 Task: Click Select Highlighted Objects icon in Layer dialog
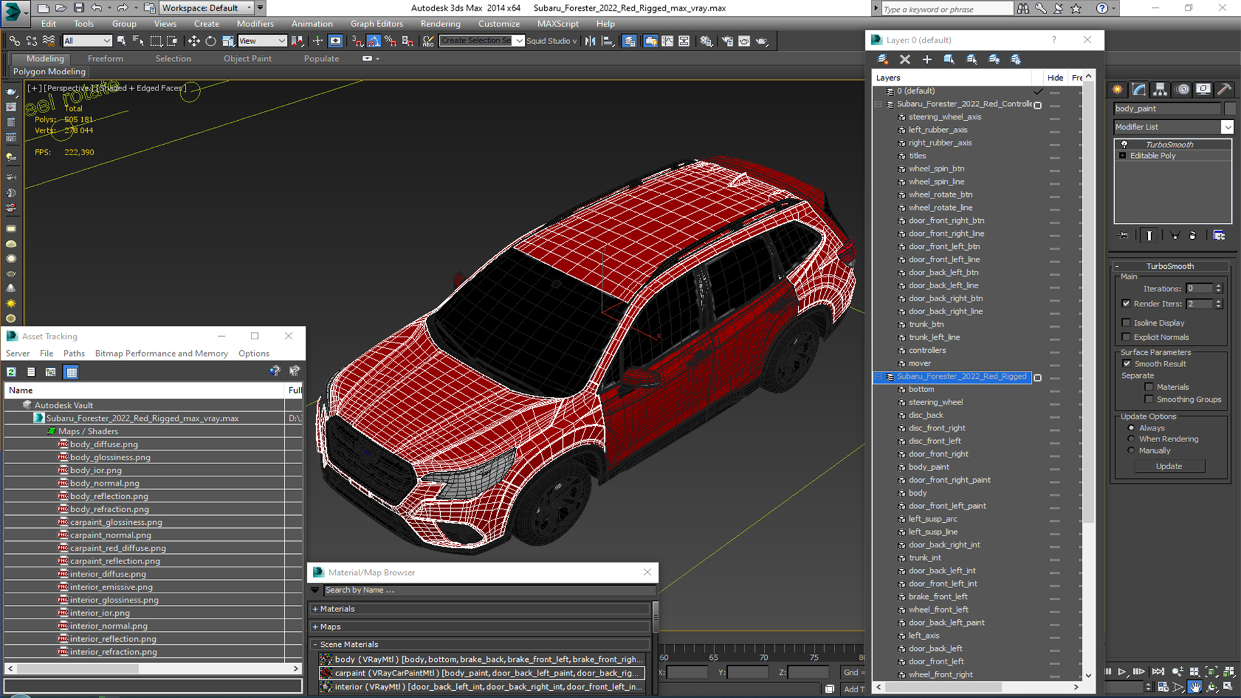[x=949, y=59]
